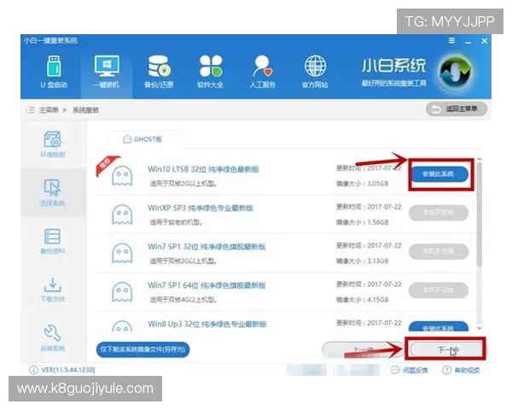Select the 环境检测 environment check step
Image resolution: width=512 pixels, height=410 pixels.
coord(53,144)
